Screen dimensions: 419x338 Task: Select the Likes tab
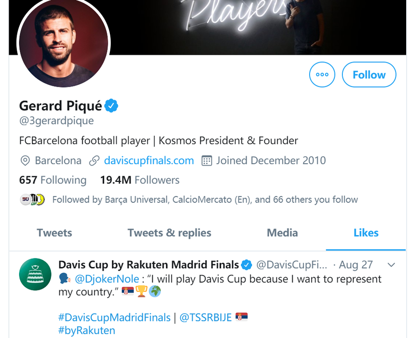click(x=366, y=233)
